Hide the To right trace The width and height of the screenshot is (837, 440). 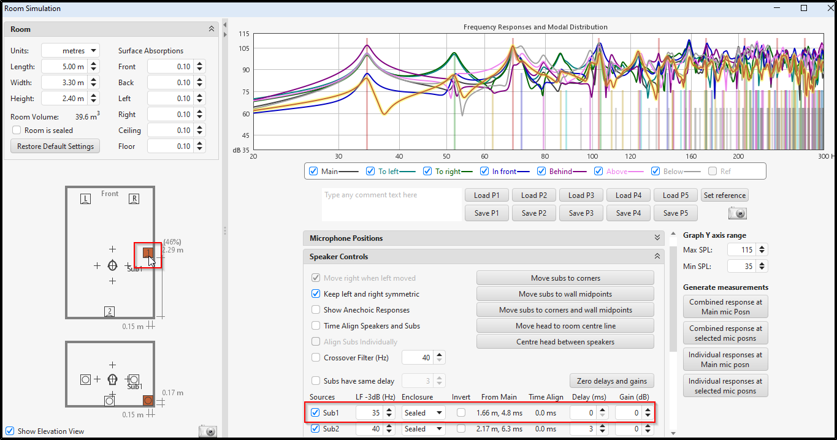[427, 171]
